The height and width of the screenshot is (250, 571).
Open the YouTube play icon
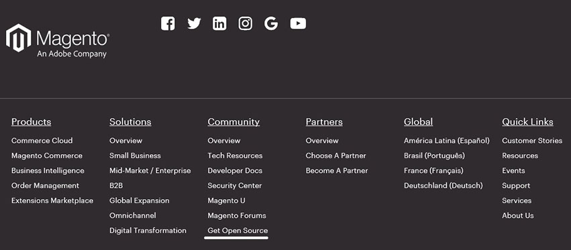[x=298, y=23]
